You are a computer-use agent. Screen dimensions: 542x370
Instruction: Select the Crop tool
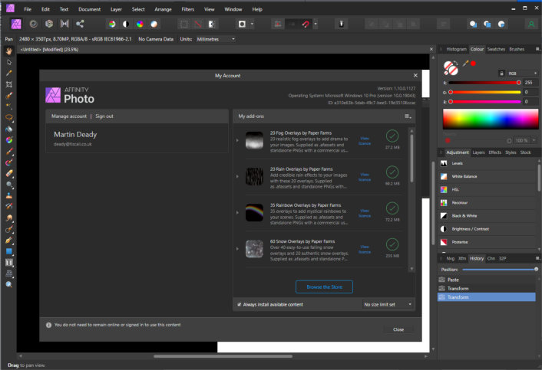point(9,84)
